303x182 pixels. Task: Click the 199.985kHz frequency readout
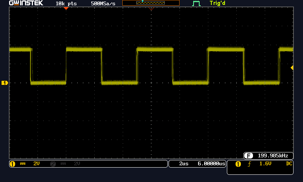273,156
